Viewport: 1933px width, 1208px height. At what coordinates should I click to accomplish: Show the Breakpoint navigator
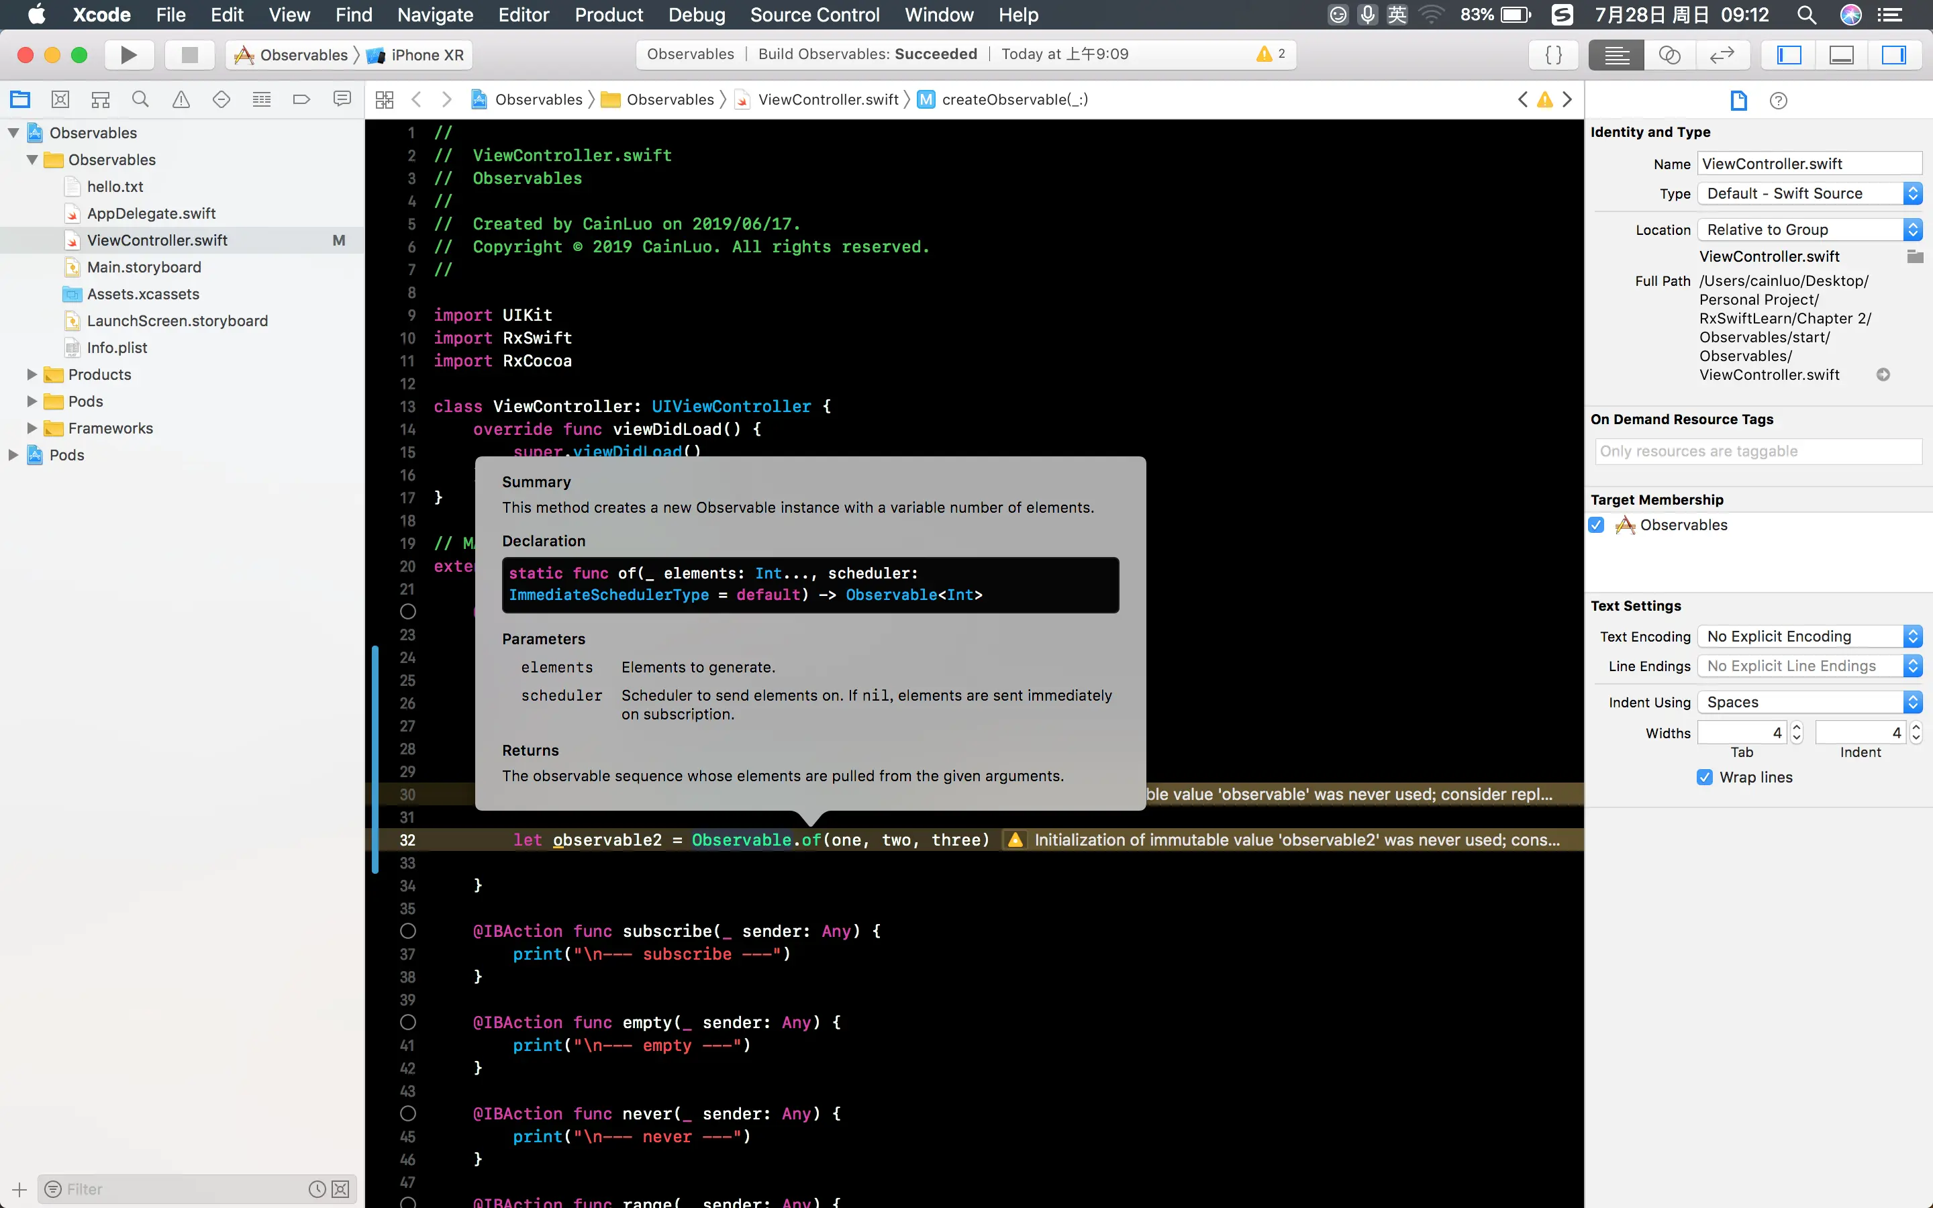click(x=301, y=99)
